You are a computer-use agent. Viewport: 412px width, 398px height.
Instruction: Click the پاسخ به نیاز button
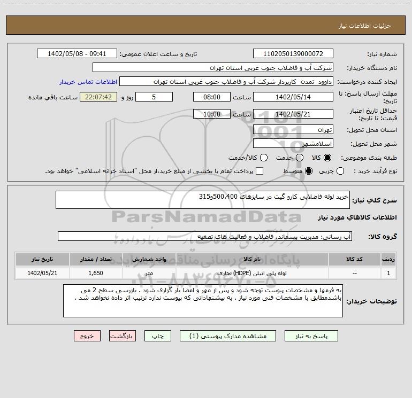(x=311, y=336)
